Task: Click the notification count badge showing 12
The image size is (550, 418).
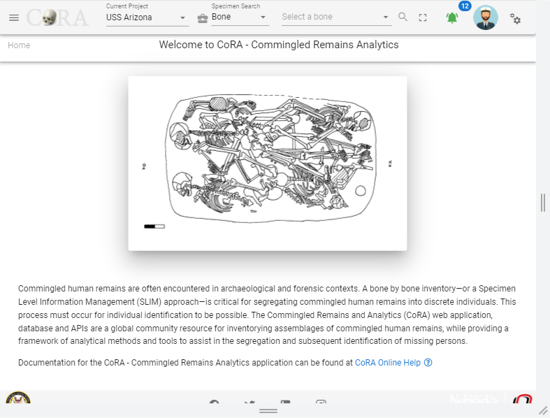Action: click(x=465, y=6)
